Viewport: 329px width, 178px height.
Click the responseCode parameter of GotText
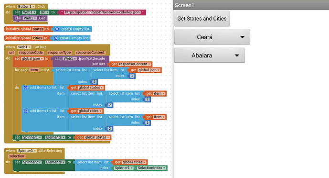click(x=31, y=53)
